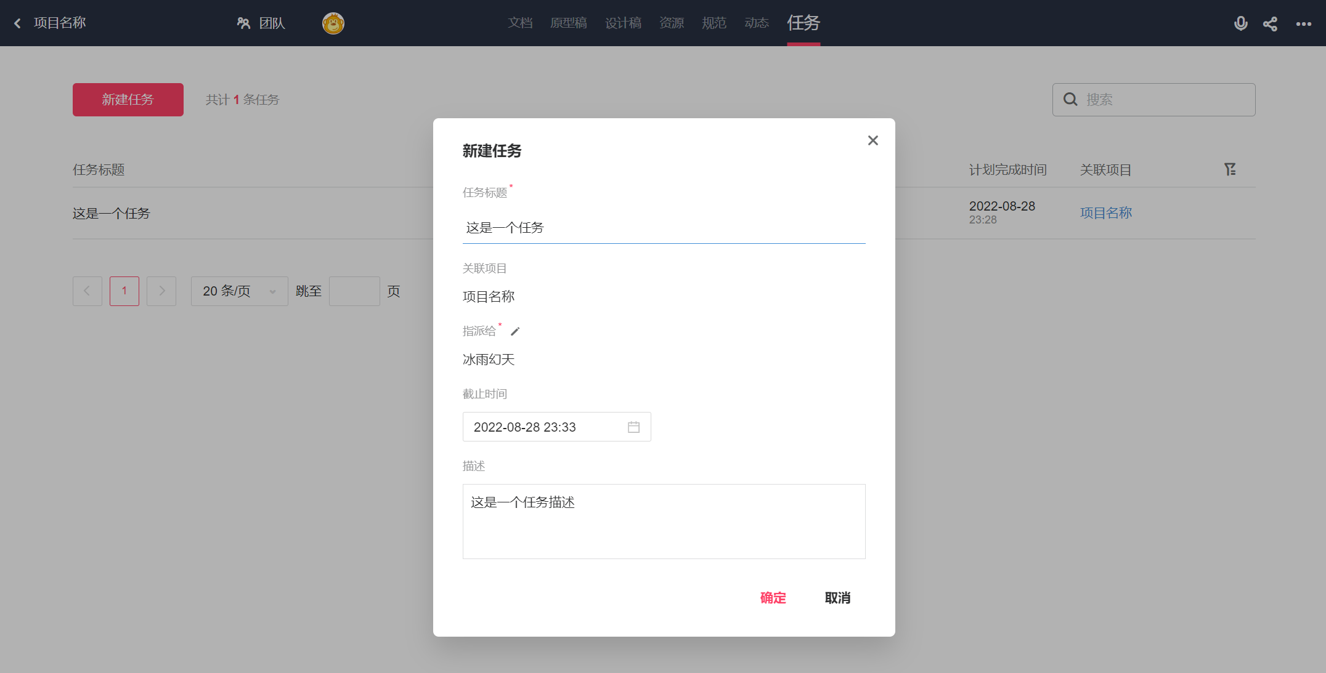This screenshot has height=673, width=1326.
Task: Close the 新建任务 dialog with X
Action: [x=872, y=140]
